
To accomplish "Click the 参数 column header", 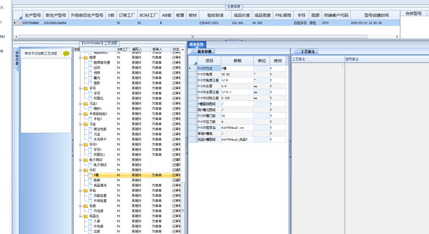I will (x=237, y=61).
